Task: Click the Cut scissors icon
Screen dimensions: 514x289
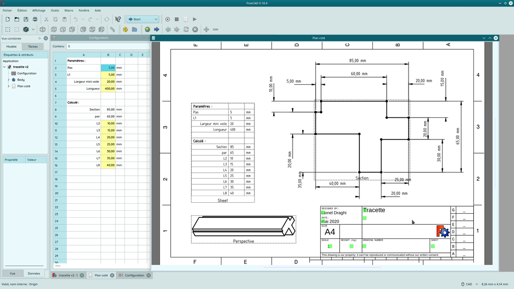Action: point(46,20)
